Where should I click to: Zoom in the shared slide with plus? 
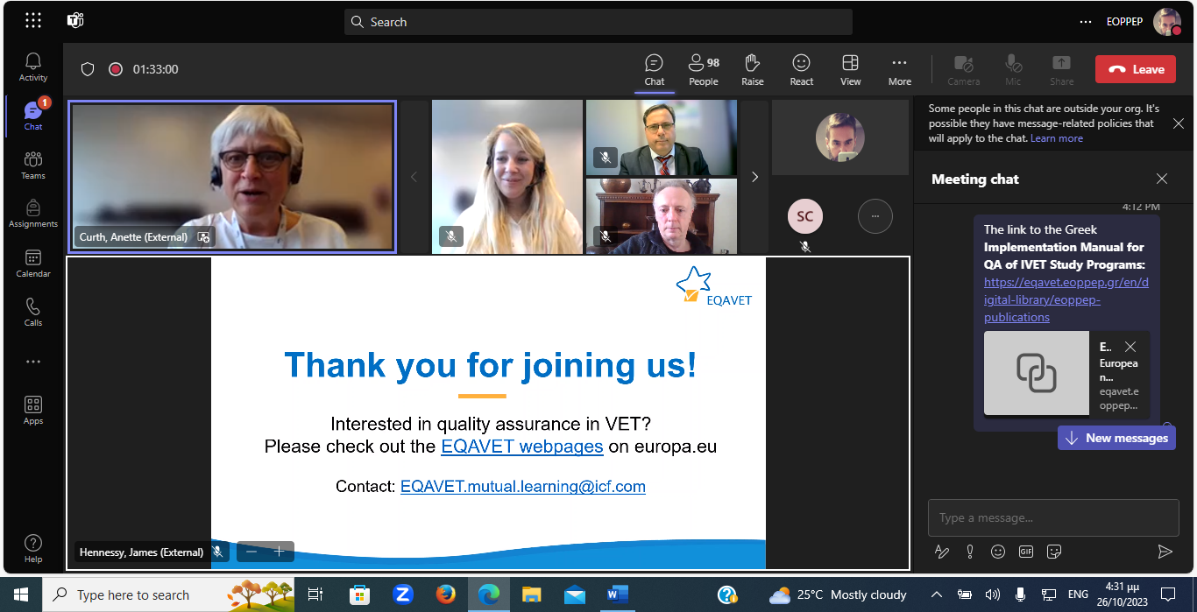[x=280, y=552]
